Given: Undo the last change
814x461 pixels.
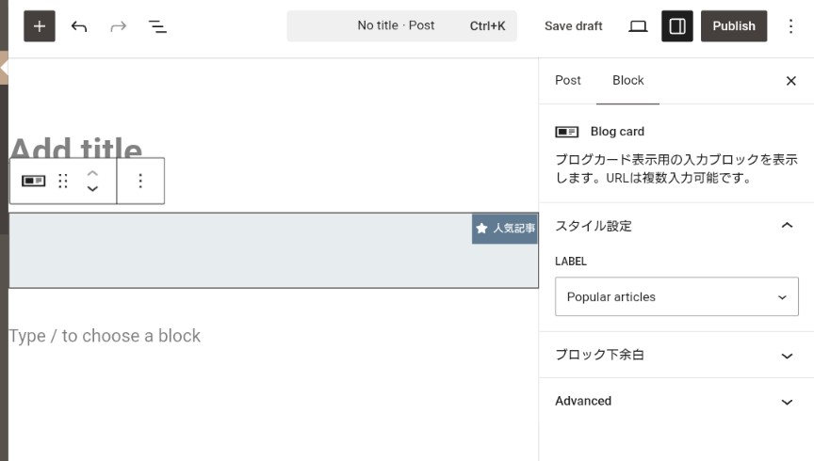Looking at the screenshot, I should [x=79, y=26].
